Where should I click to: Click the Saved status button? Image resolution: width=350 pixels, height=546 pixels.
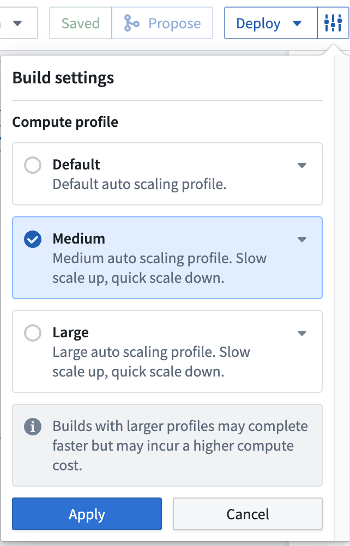pos(81,23)
